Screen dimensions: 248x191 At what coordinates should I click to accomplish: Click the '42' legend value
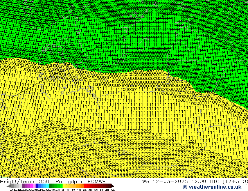102,190
